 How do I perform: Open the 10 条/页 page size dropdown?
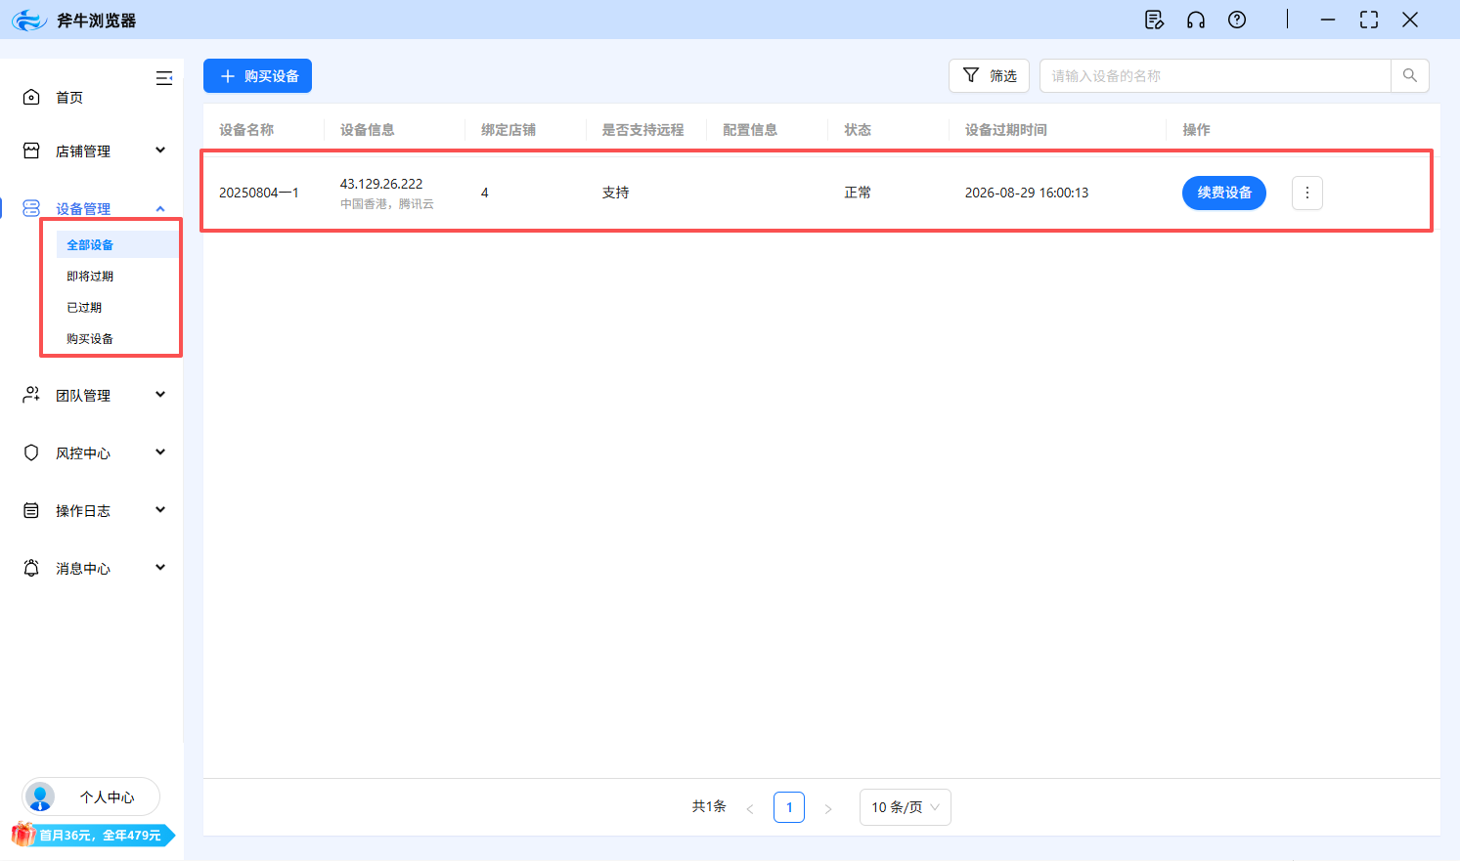904,806
